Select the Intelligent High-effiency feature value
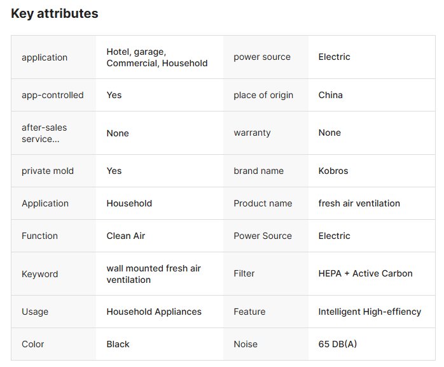Viewport: 444px width, 367px height. (x=370, y=312)
